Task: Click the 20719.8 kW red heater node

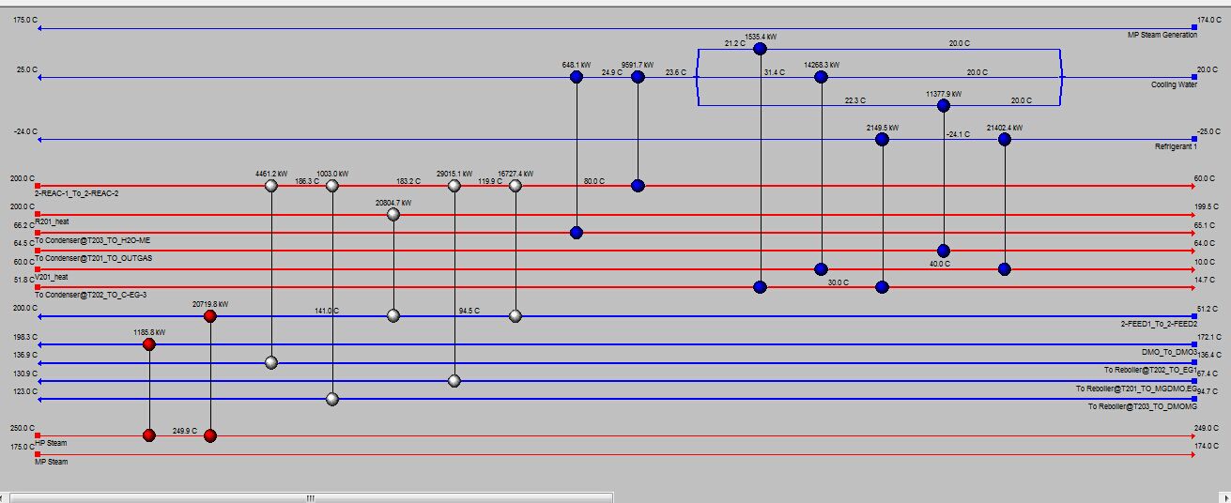Action: tap(210, 316)
